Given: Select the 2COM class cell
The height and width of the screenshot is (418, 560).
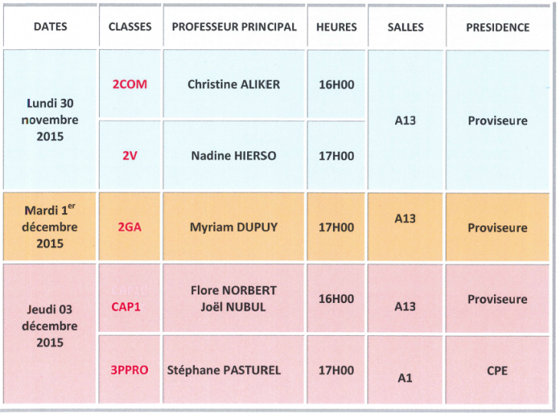Looking at the screenshot, I should click(x=130, y=84).
